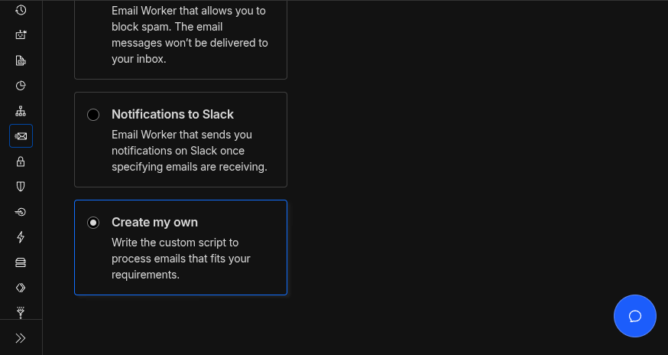Screen dimensions: 668x355
Task: Open the SSL/TLS padlock icon
Action: click(21, 161)
